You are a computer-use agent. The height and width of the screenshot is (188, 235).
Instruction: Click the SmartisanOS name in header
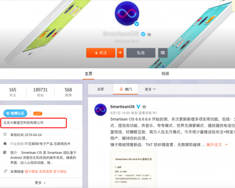tap(121, 34)
